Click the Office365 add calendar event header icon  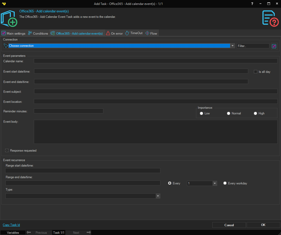(x=9, y=19)
